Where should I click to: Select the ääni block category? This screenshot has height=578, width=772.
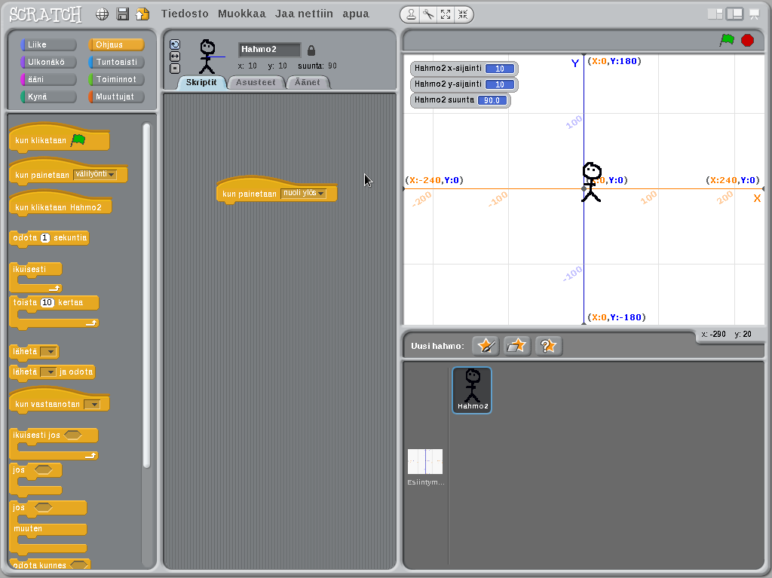click(48, 79)
